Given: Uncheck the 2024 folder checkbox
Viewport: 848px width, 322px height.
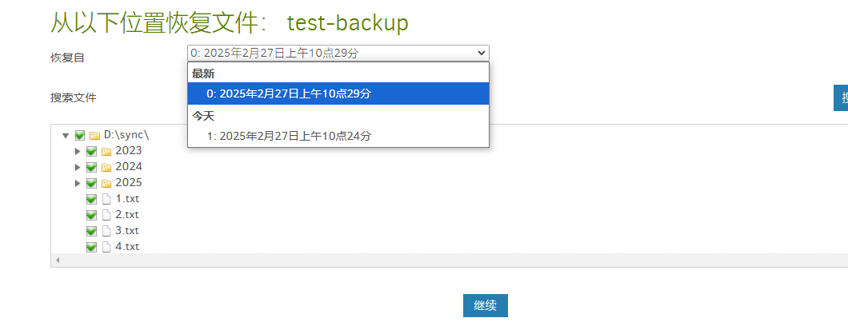Looking at the screenshot, I should [91, 167].
